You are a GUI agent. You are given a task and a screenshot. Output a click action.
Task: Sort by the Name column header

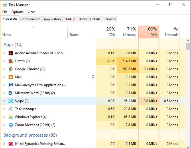click(x=34, y=32)
